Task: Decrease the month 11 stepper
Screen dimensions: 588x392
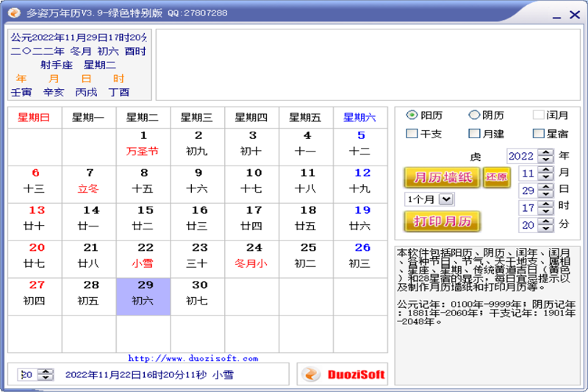Action: (545, 177)
